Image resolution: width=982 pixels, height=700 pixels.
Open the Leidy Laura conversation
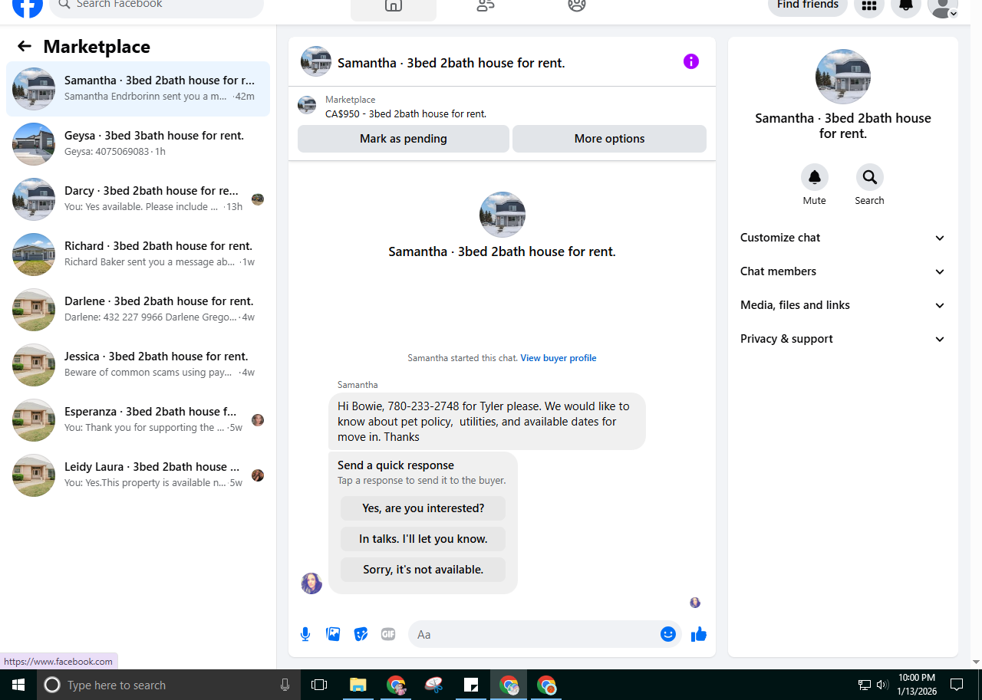(138, 475)
